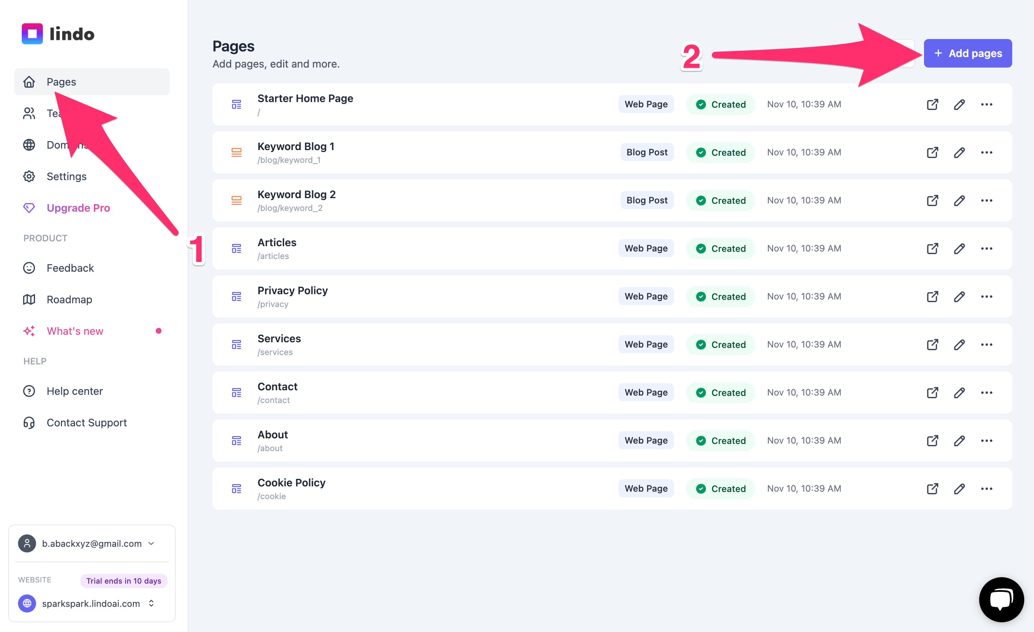Edit Services page pencil icon
Viewport: 1034px width, 632px height.
(x=959, y=344)
